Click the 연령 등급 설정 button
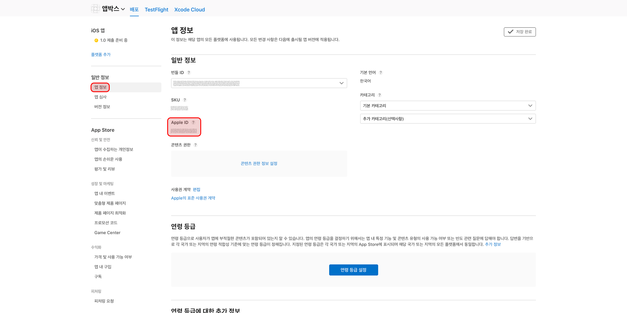 pos(354,270)
